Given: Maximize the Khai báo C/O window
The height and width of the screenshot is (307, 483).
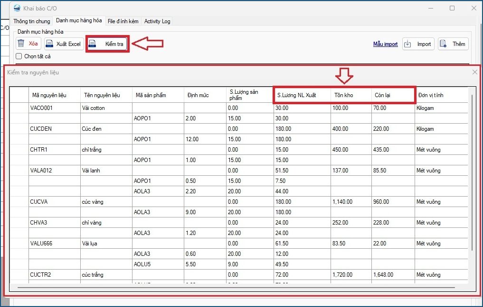Looking at the screenshot, I should [x=452, y=9].
